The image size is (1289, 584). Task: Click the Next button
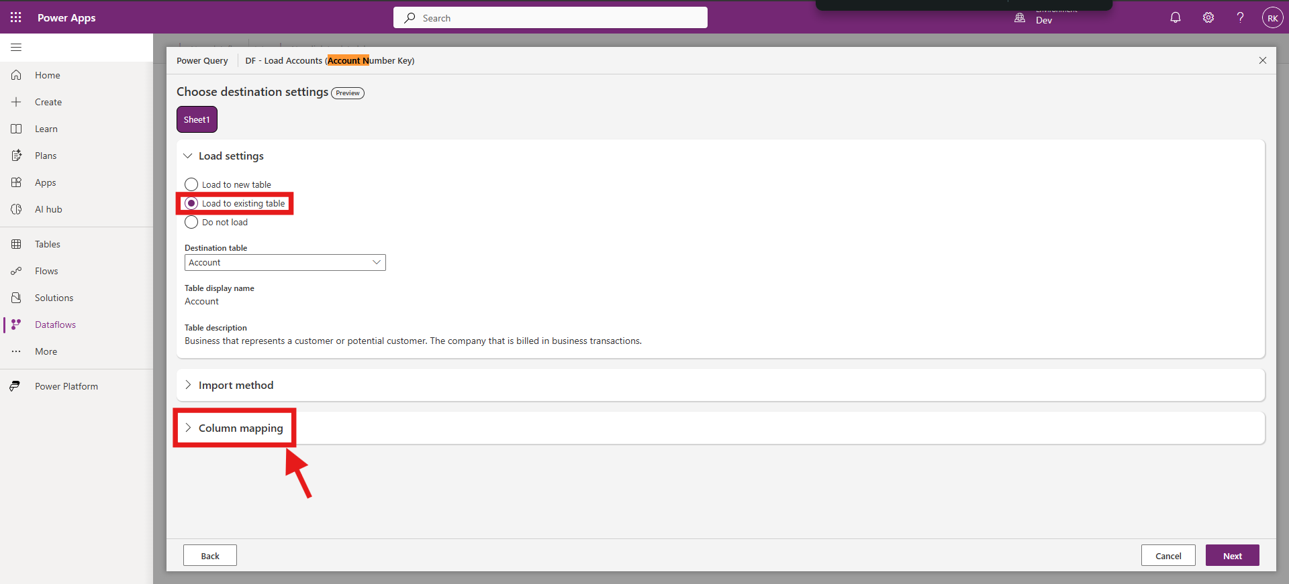point(1232,555)
